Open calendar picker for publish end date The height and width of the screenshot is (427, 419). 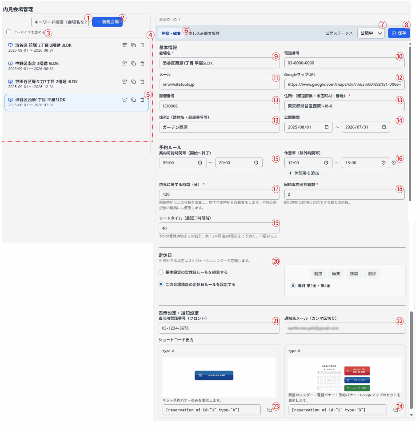coord(384,127)
